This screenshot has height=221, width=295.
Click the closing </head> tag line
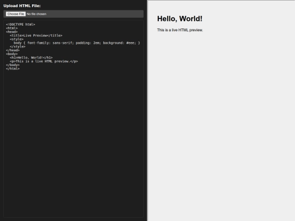[13, 50]
